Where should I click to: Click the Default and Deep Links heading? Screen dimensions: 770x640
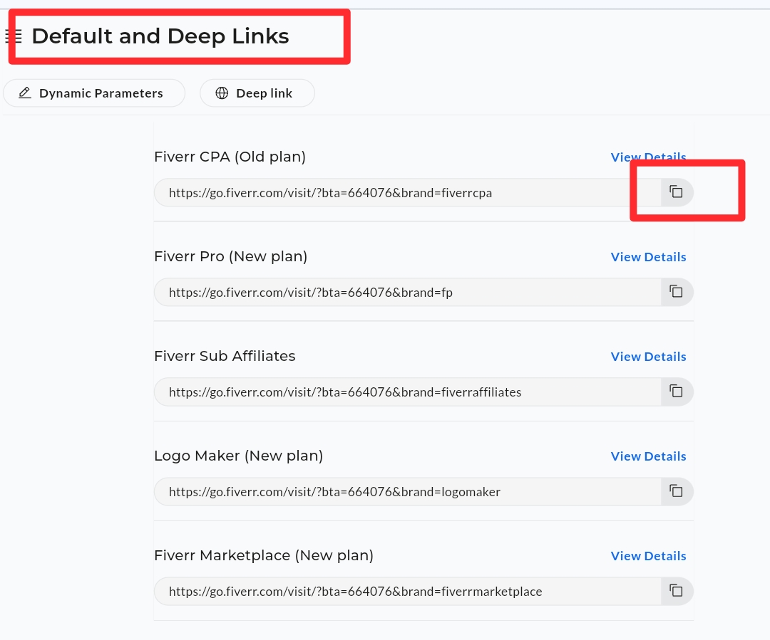160,36
